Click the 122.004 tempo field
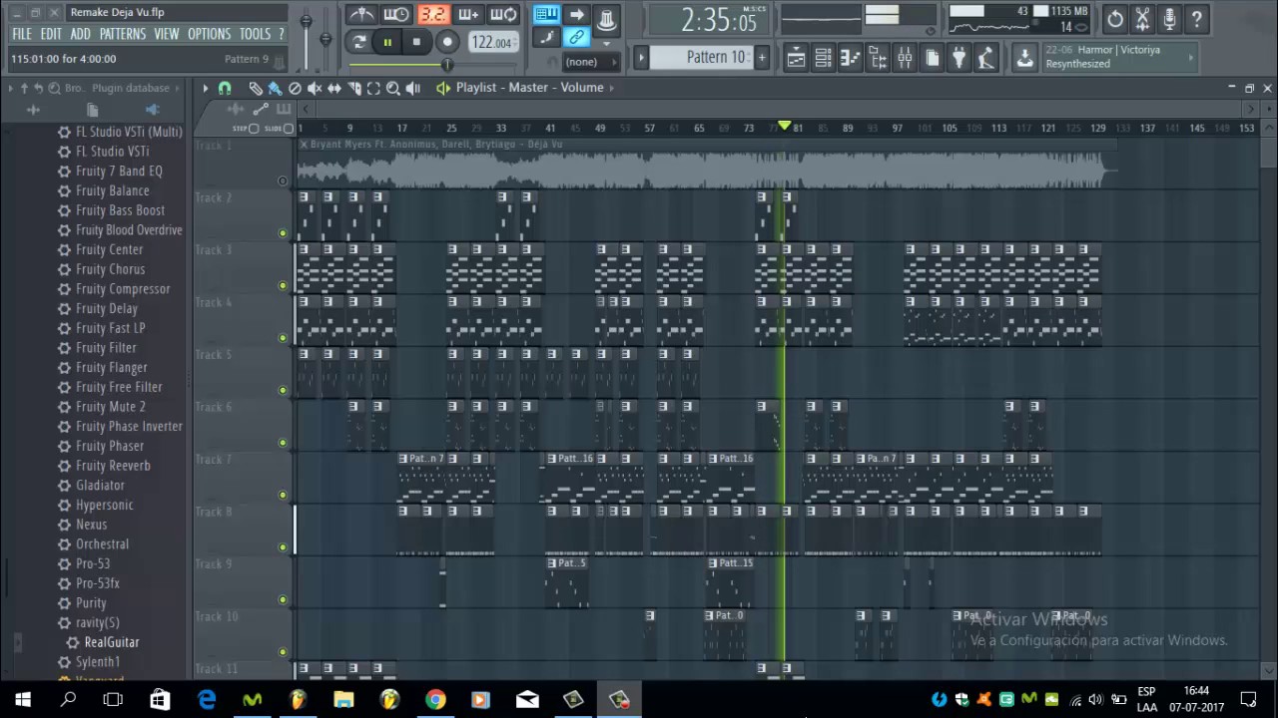 pos(491,42)
